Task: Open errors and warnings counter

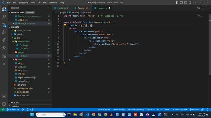Action: (x=31, y=109)
